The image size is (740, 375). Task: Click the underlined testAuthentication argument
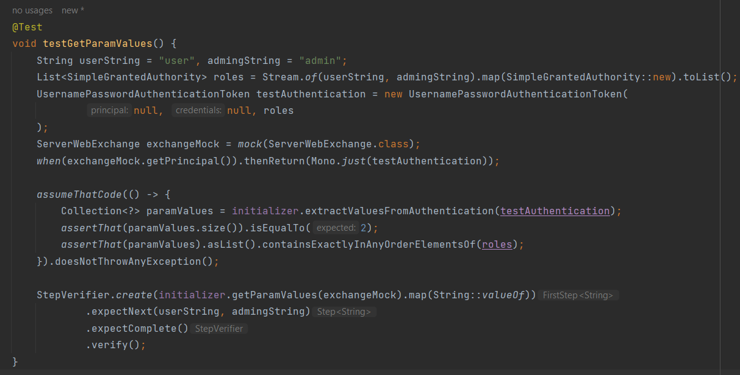[554, 211]
